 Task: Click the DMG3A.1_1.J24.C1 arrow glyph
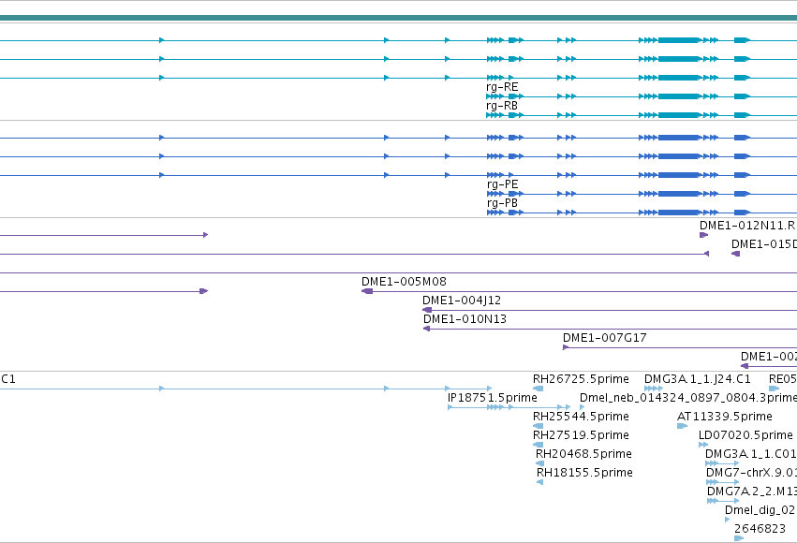tap(654, 389)
